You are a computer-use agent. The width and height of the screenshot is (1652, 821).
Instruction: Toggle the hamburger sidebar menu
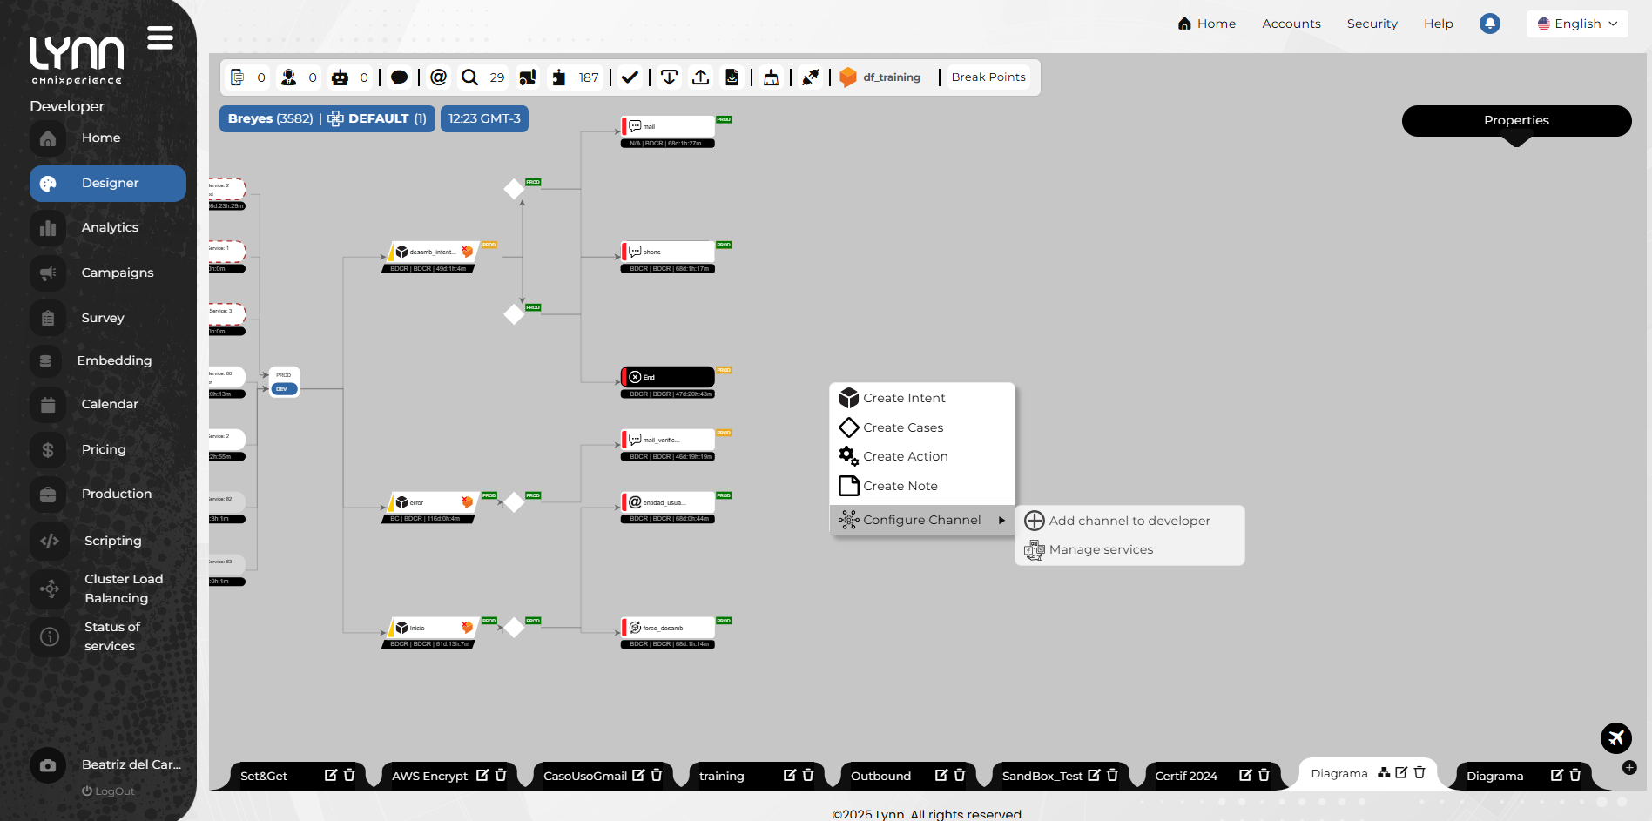click(x=160, y=37)
